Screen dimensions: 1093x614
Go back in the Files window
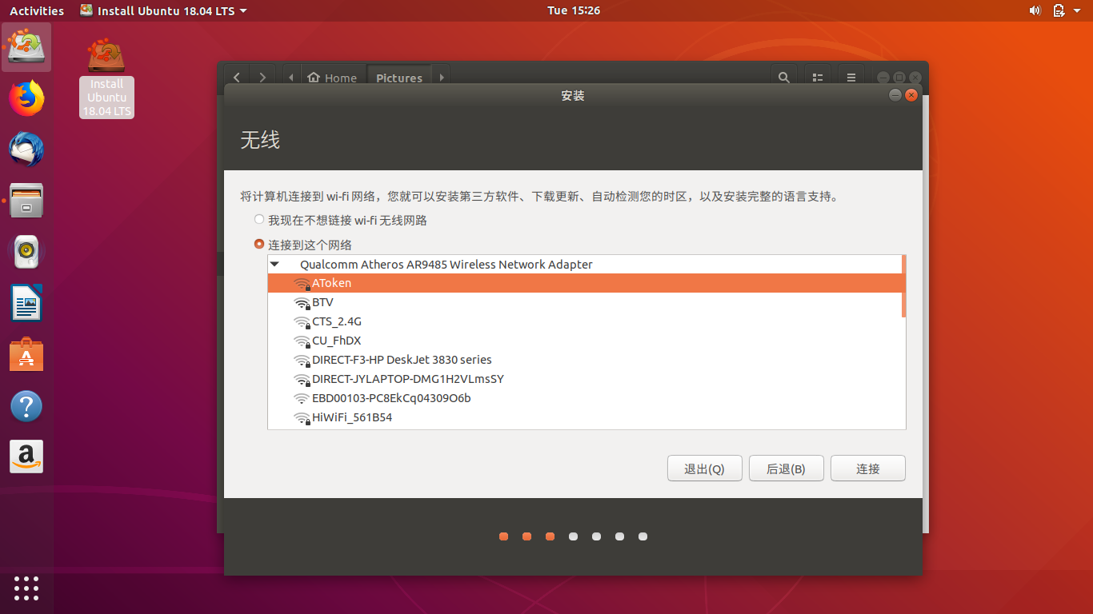coord(237,78)
